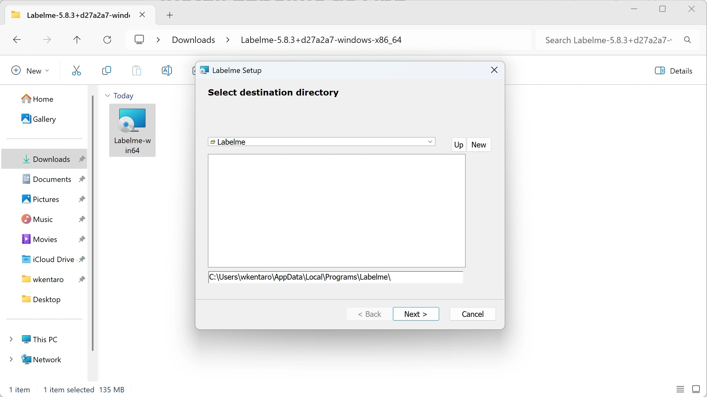
Task: Open Documents in navigation pane
Action: coord(45,179)
